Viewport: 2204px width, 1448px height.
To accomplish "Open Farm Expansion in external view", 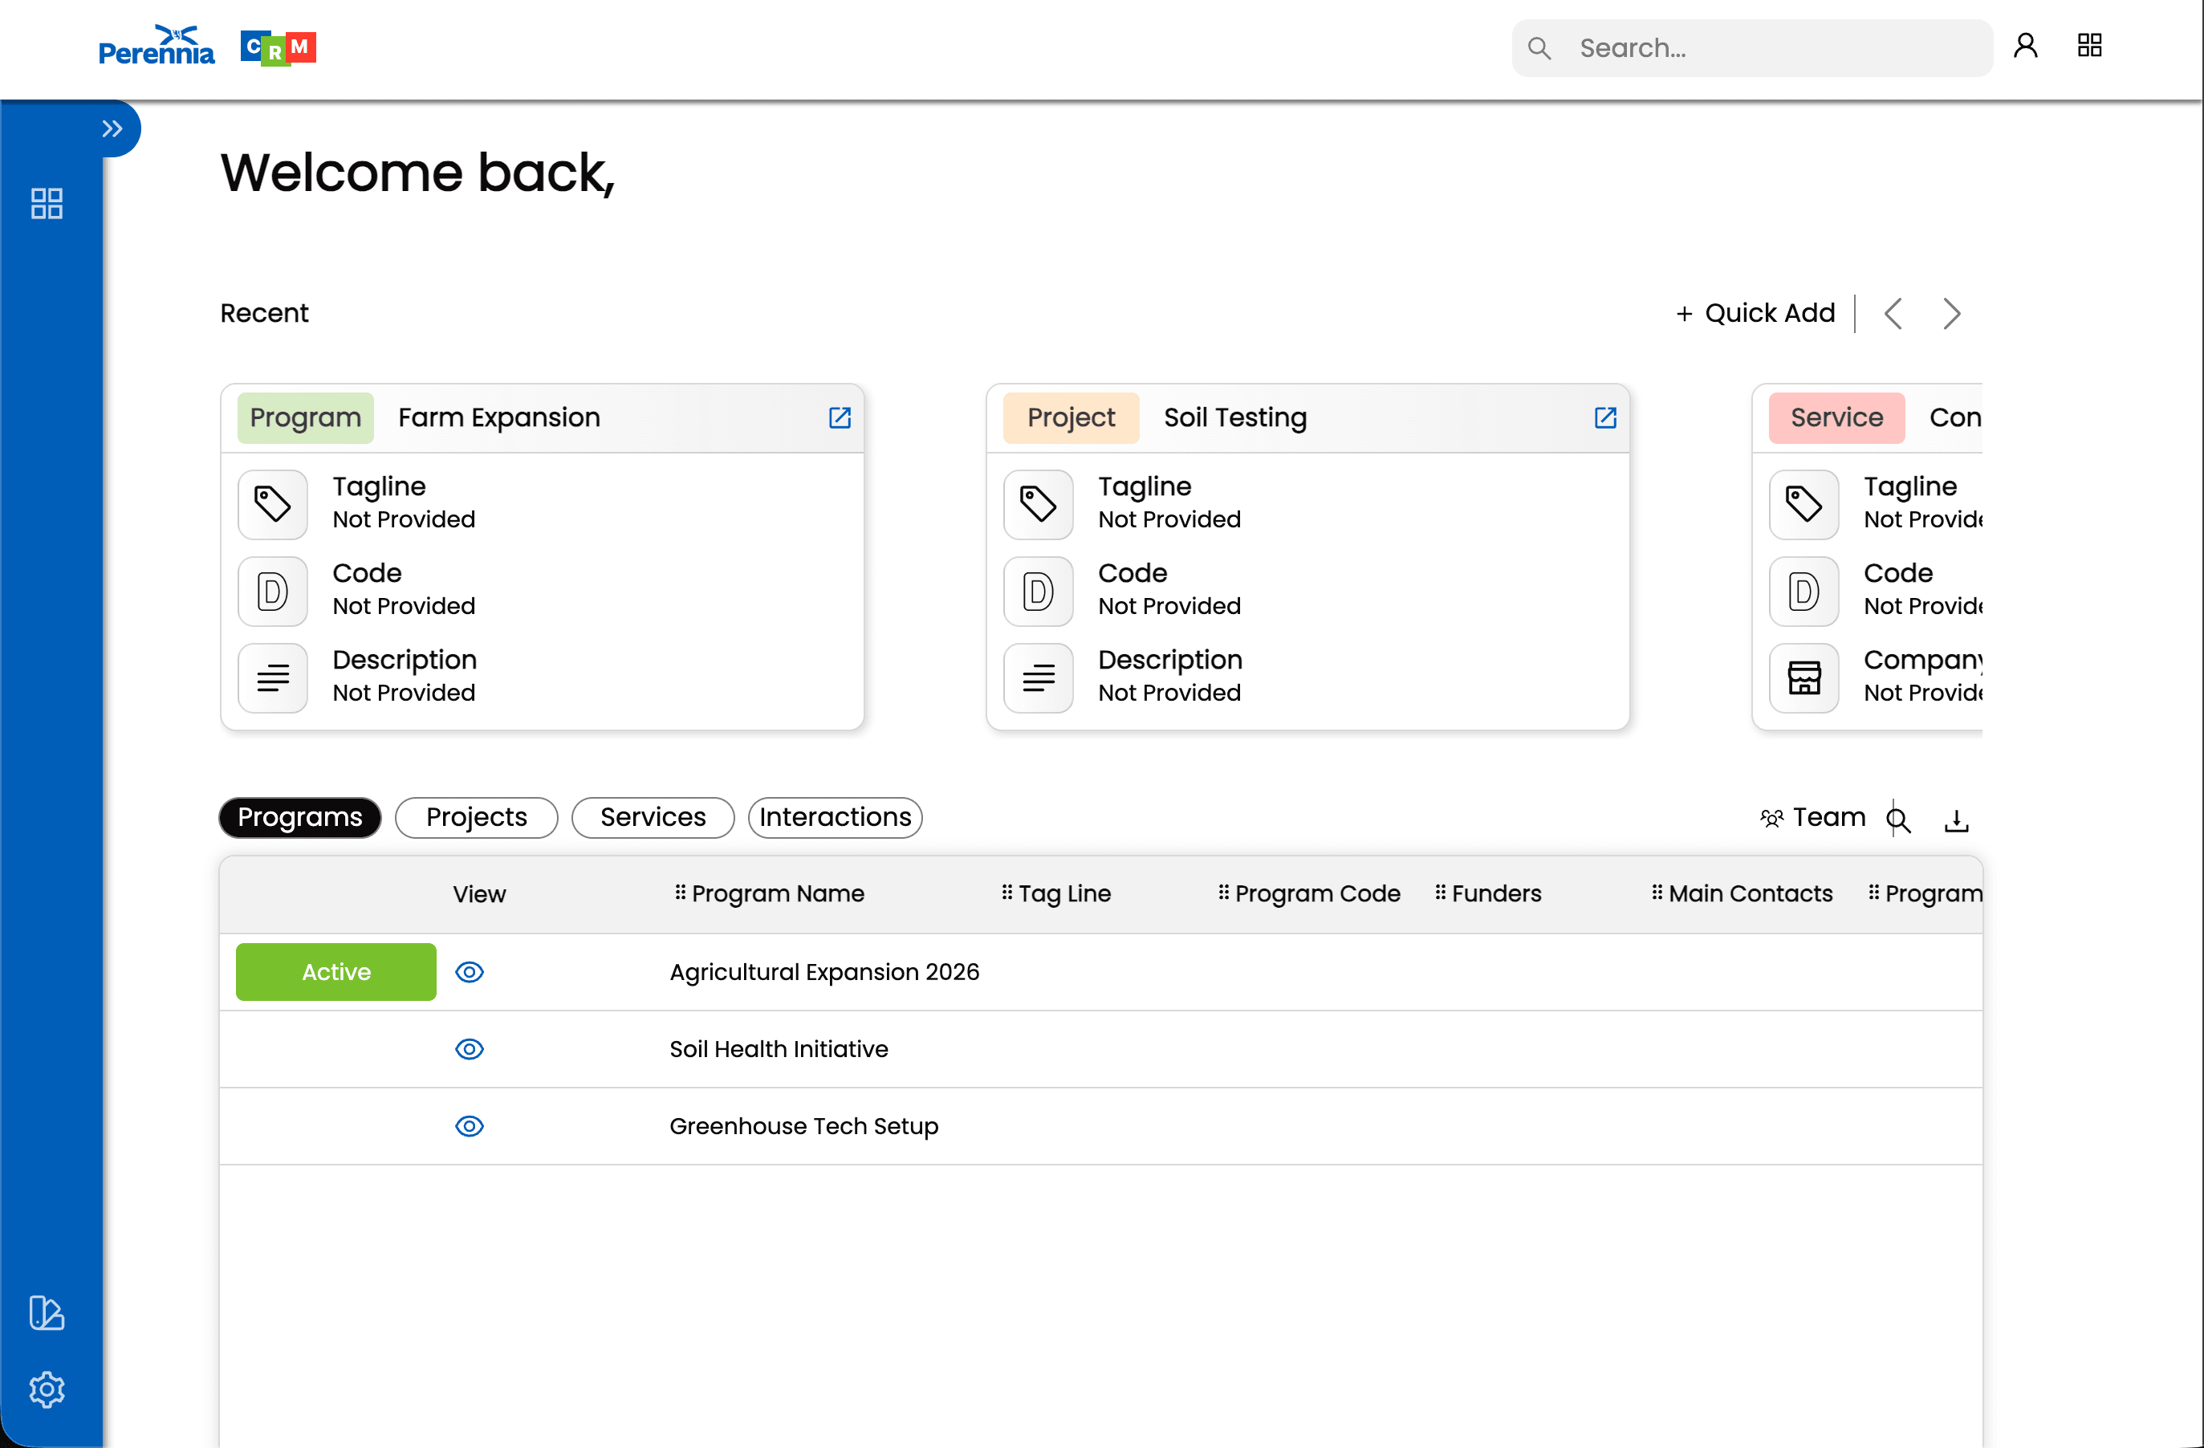I will pos(840,417).
